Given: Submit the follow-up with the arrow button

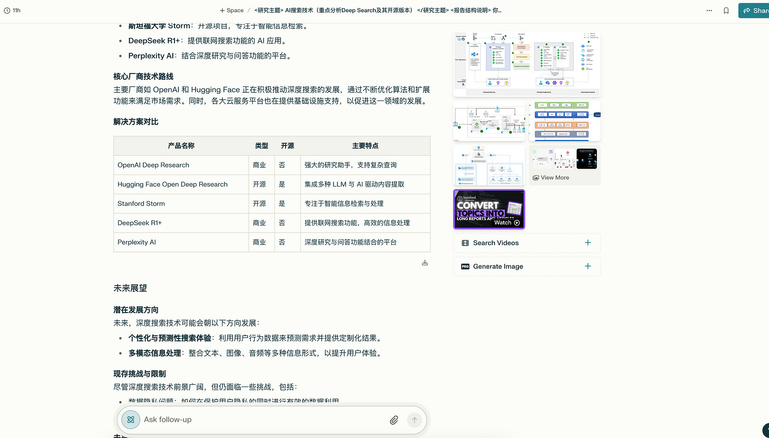Looking at the screenshot, I should pyautogui.click(x=414, y=420).
